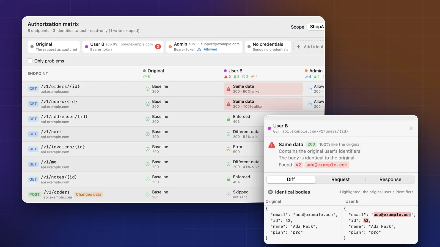Click the lock icon for /v1/addresses/{id} Enforced
The width and height of the screenshot is (440, 247).
(229, 119)
